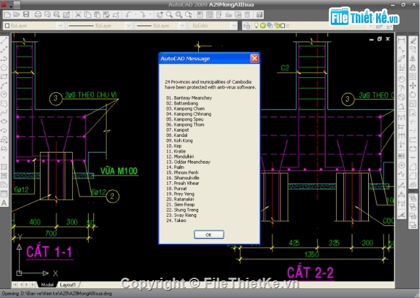
Task: Click the 'CẮT 1-1' drawing label
Action: (49, 252)
